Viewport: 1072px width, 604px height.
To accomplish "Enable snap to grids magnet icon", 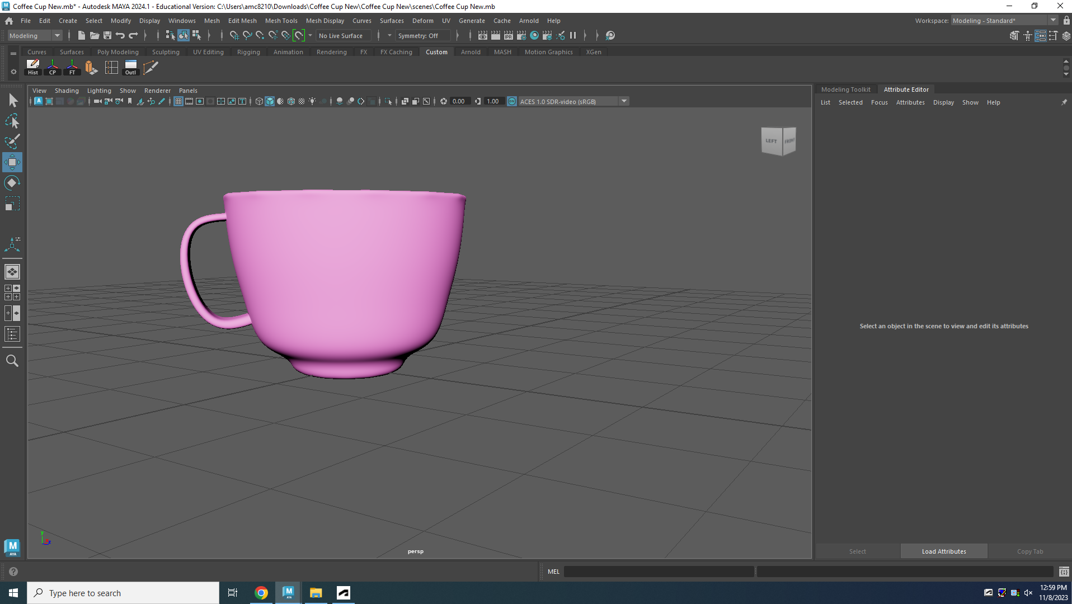I will [x=234, y=35].
